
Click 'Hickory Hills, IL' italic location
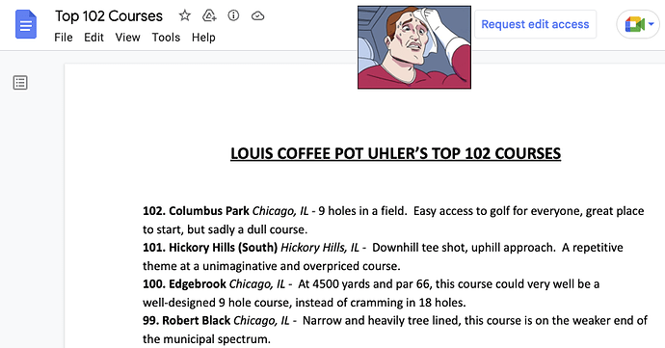320,248
